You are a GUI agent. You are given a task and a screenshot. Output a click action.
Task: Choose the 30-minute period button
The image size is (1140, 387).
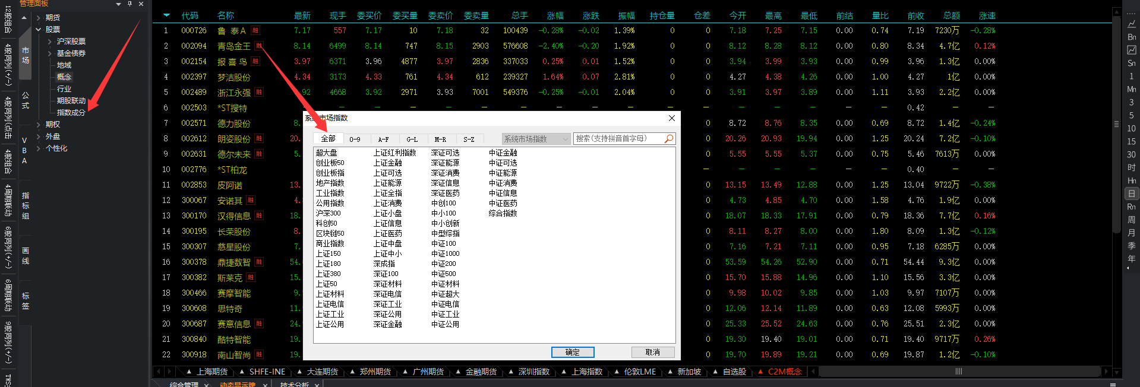[1131, 154]
